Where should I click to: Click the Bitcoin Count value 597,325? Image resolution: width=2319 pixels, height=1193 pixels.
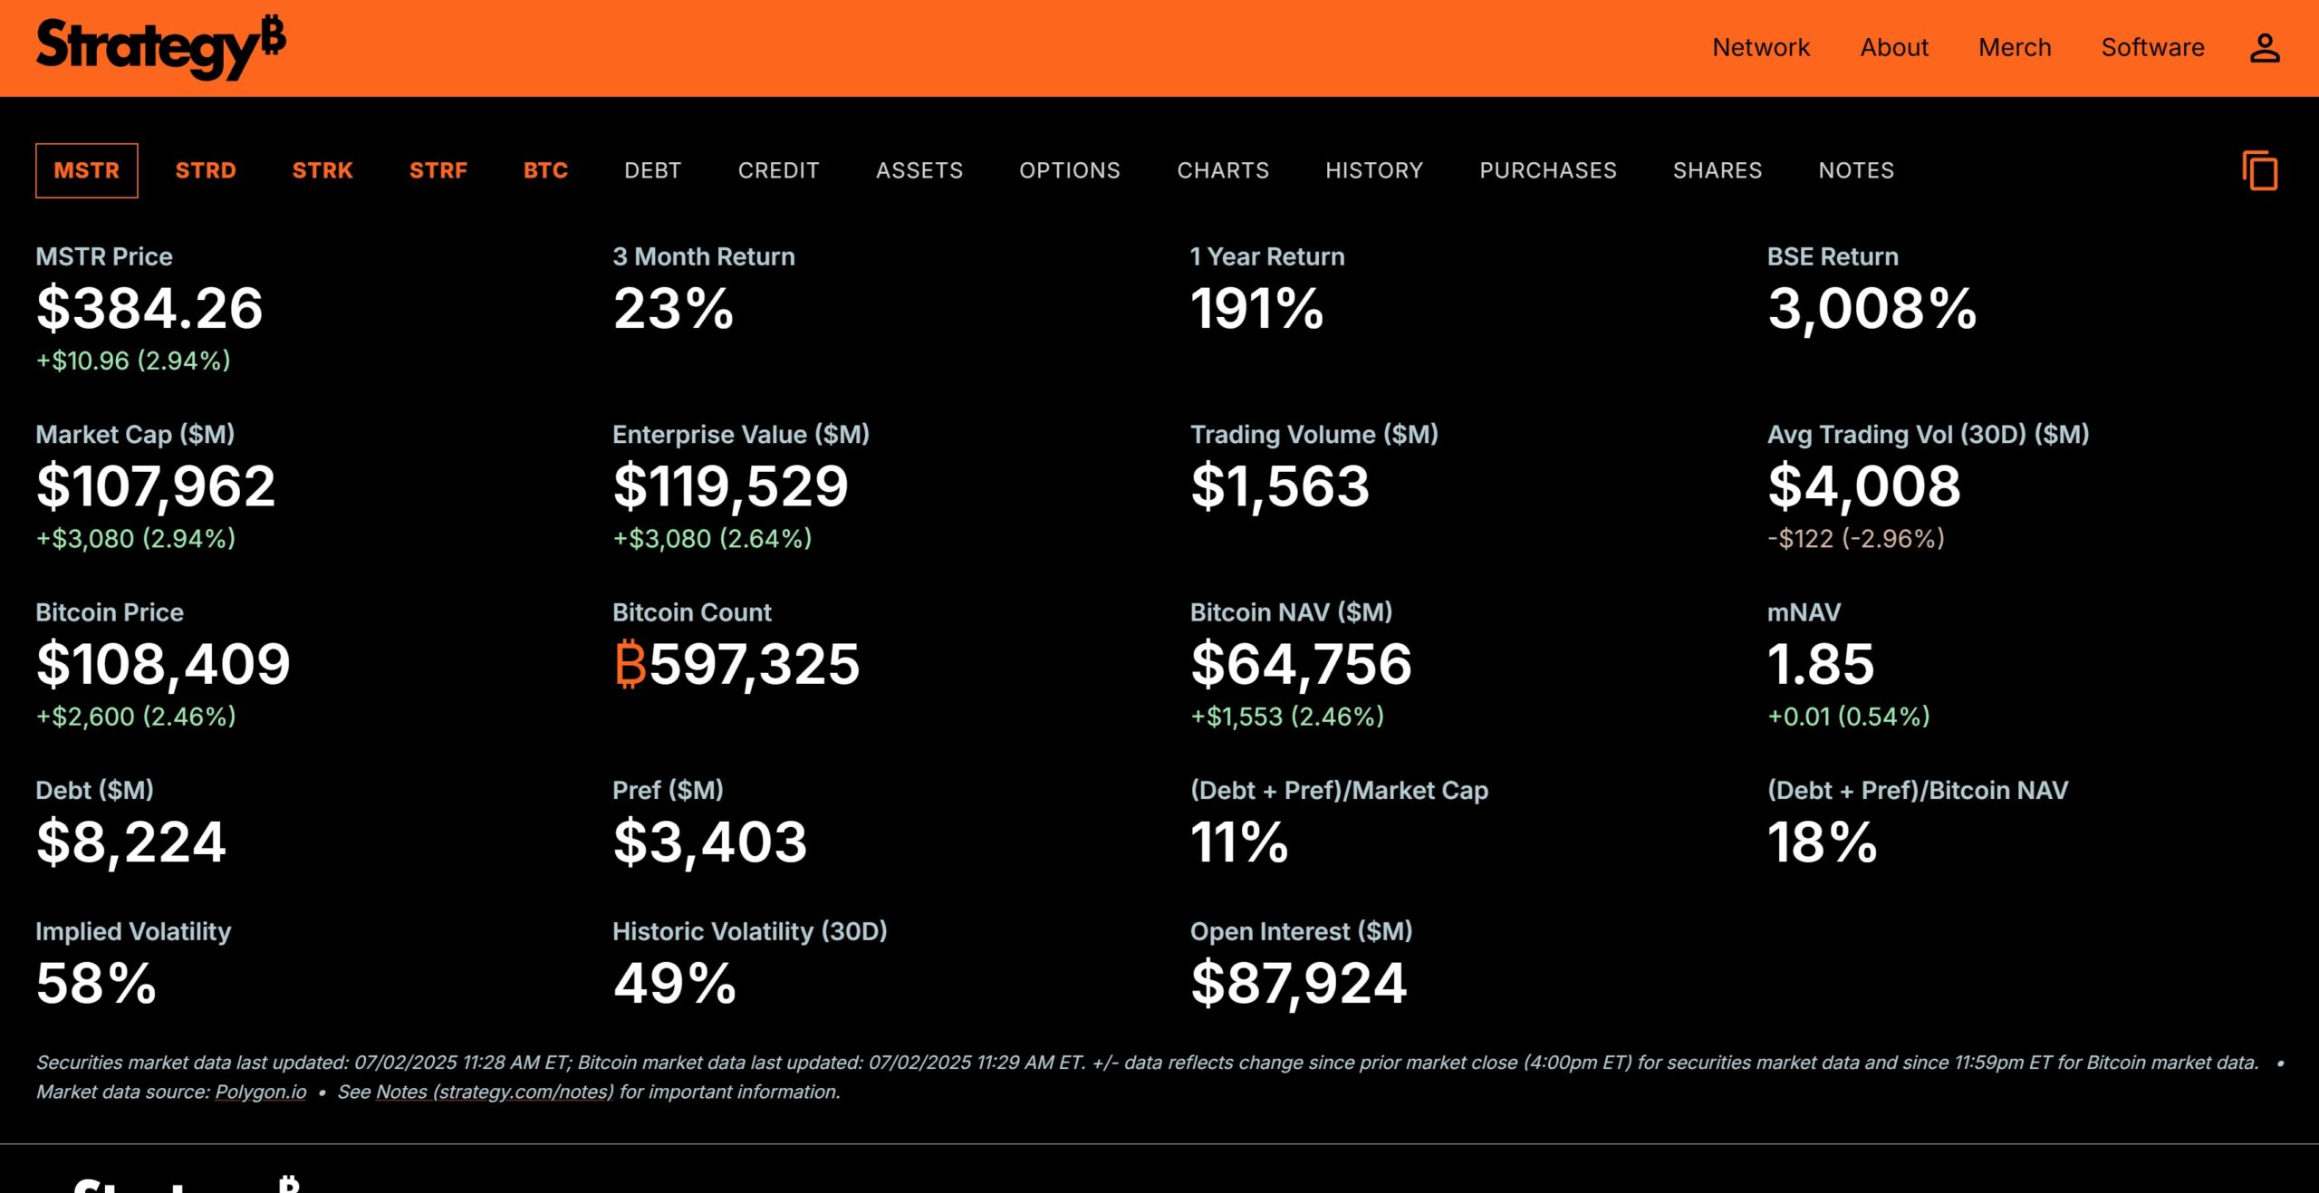754,664
